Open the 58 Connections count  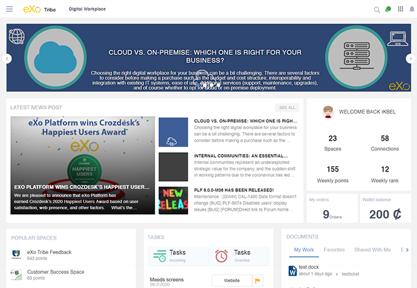tap(385, 143)
